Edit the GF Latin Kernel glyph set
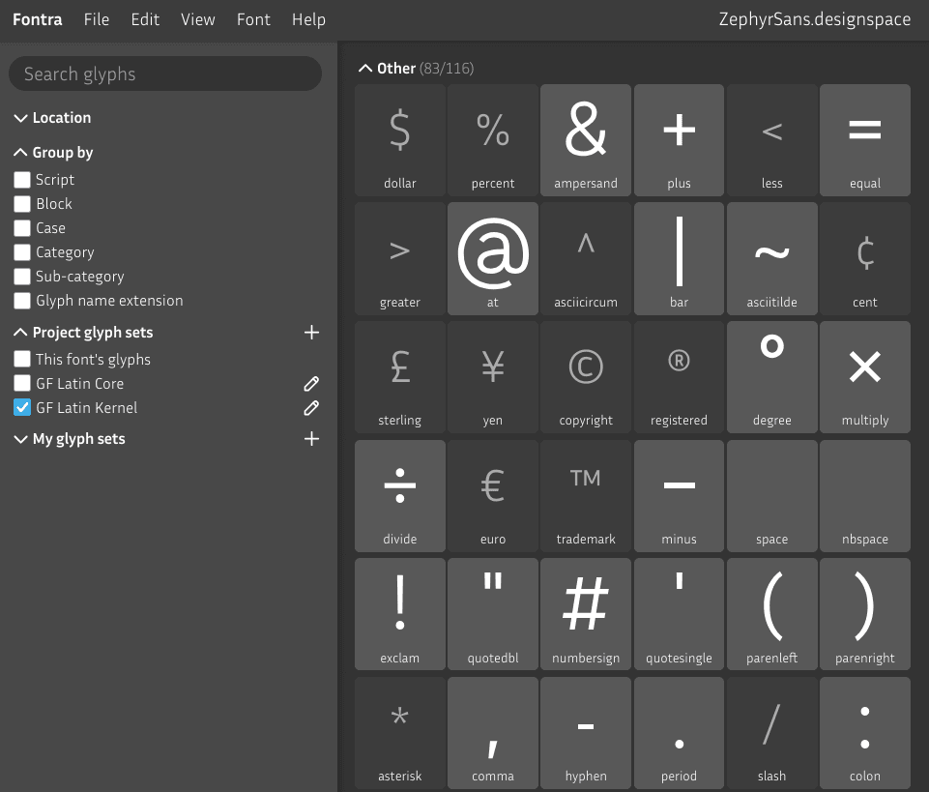Viewport: 929px width, 792px height. [x=311, y=408]
